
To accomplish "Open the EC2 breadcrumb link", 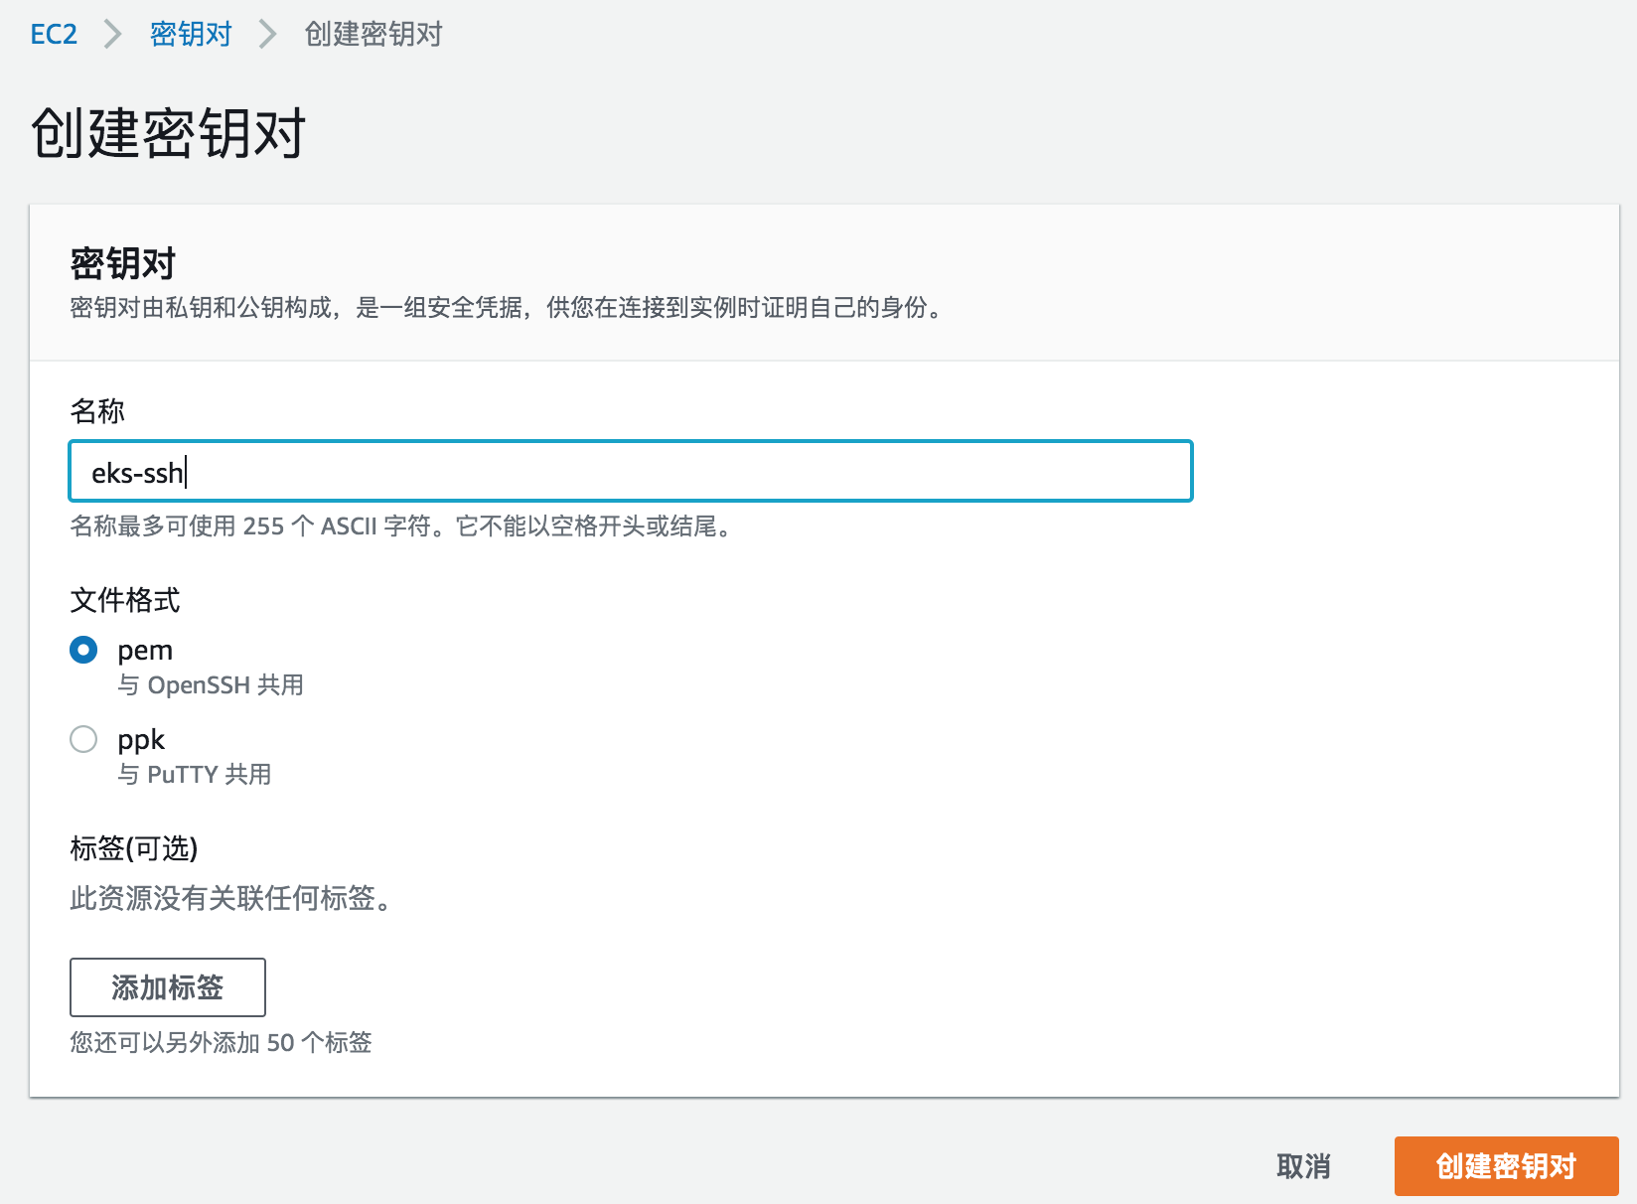I will pos(54,33).
